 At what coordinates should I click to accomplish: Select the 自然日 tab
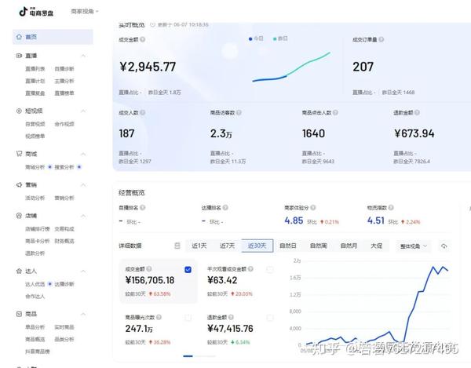[x=288, y=246]
